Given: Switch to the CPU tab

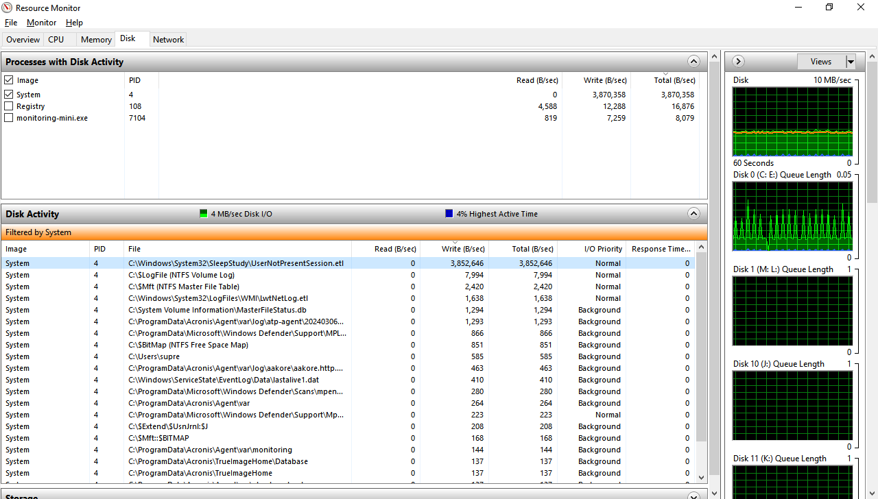Looking at the screenshot, I should (x=56, y=40).
